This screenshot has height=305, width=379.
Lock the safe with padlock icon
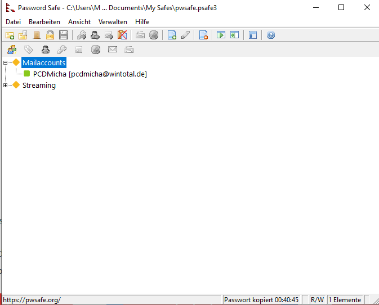[50, 35]
